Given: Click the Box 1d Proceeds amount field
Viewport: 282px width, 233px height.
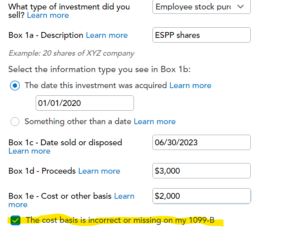Looking at the screenshot, I should tap(201, 171).
